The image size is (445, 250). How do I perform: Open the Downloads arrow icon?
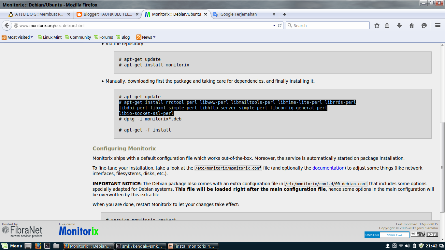click(x=399, y=25)
